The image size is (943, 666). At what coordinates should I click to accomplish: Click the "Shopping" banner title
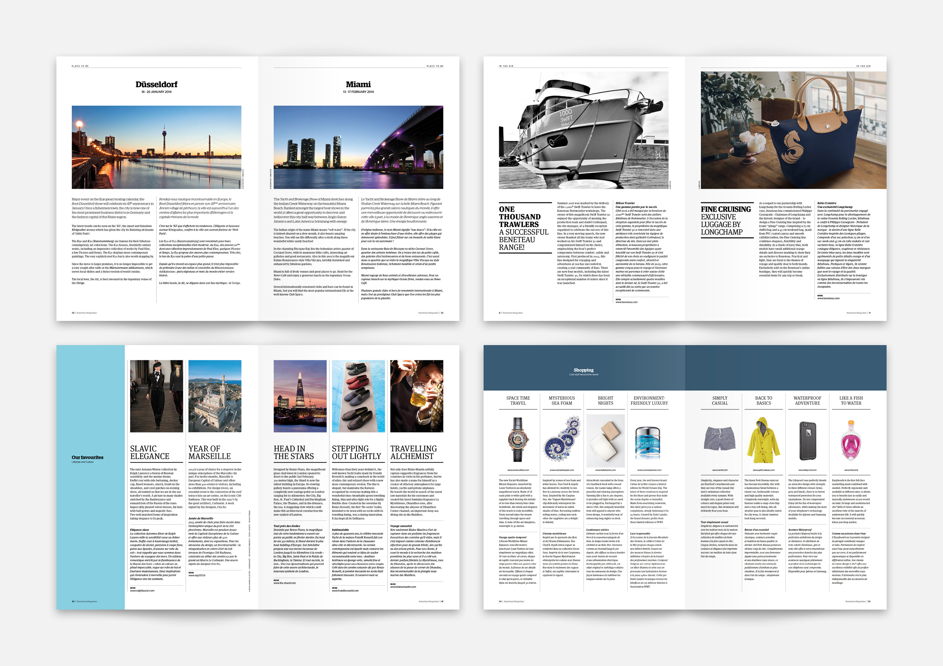(x=584, y=370)
